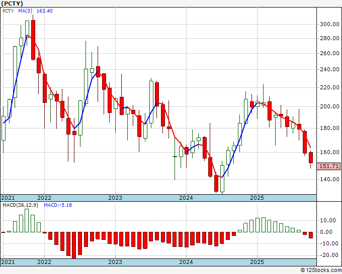This screenshot has width=342, height=274.
Task: Click the 163.40 moving average value
Action: coord(44,11)
